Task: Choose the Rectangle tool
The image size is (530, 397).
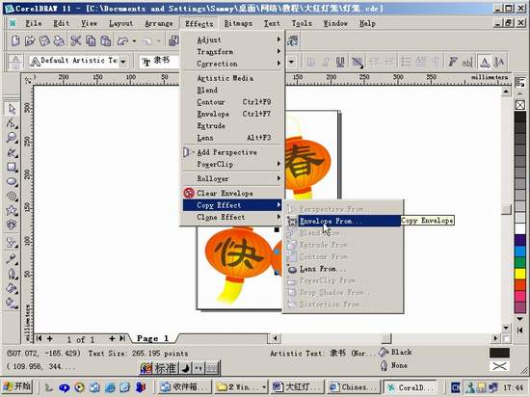Action: click(x=12, y=167)
